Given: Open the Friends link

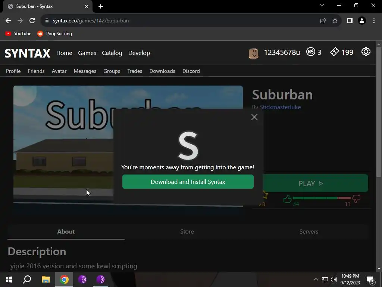Looking at the screenshot, I should coord(36,71).
